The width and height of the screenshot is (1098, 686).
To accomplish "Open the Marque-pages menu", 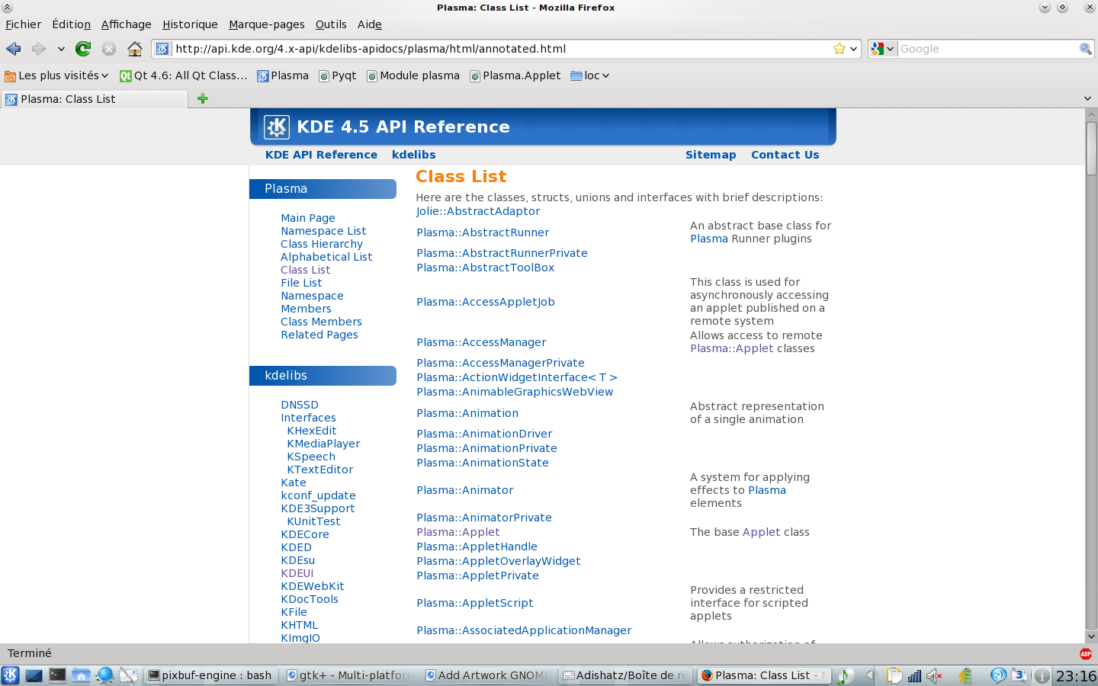I will [267, 24].
